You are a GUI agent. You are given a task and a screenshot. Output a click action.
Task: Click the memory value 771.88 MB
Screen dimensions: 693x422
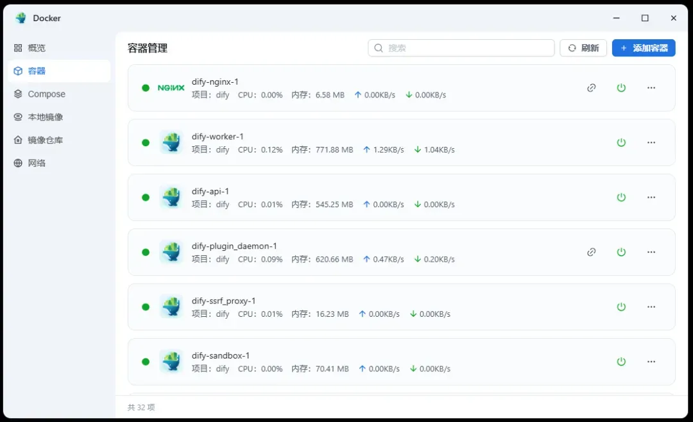334,150
